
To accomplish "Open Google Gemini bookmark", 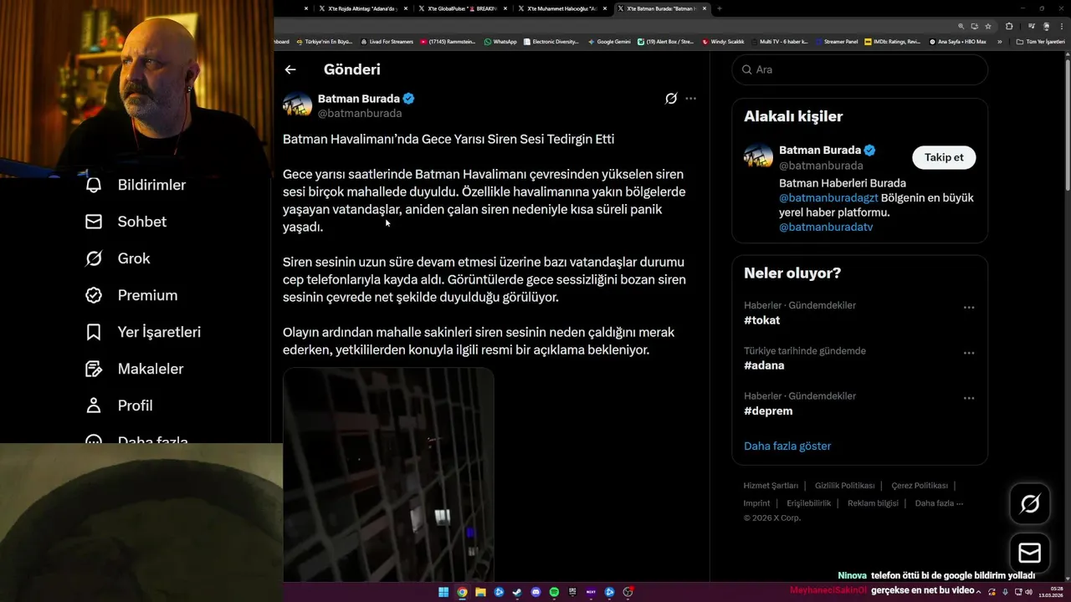I will (609, 41).
